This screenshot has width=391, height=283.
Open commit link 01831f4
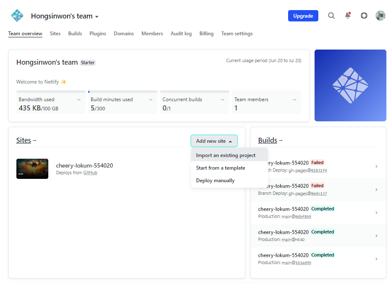(319, 170)
